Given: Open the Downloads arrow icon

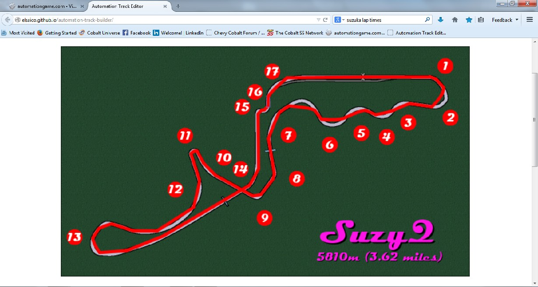Looking at the screenshot, I should tap(441, 20).
